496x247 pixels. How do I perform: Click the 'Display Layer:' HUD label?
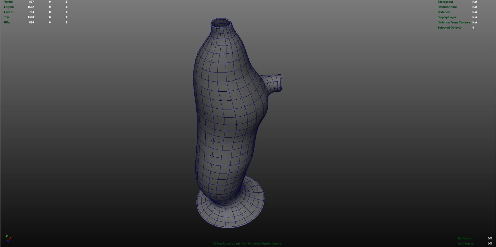pos(447,17)
